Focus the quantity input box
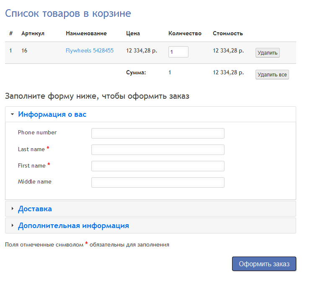The height and width of the screenshot is (299, 328). (178, 52)
